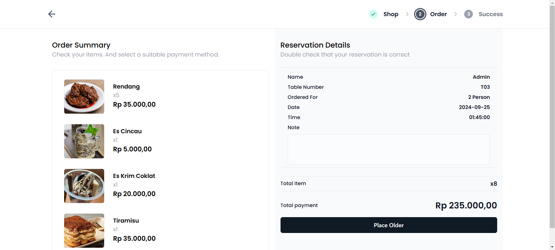The width and height of the screenshot is (555, 250).
Task: Select the Order step label
Action: tap(438, 14)
